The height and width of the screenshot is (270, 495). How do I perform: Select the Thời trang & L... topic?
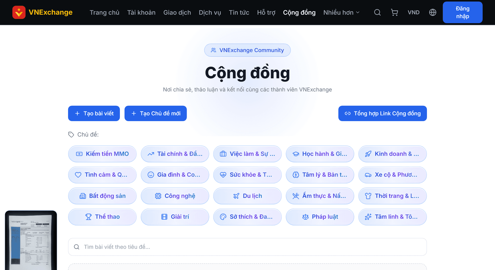(392, 196)
